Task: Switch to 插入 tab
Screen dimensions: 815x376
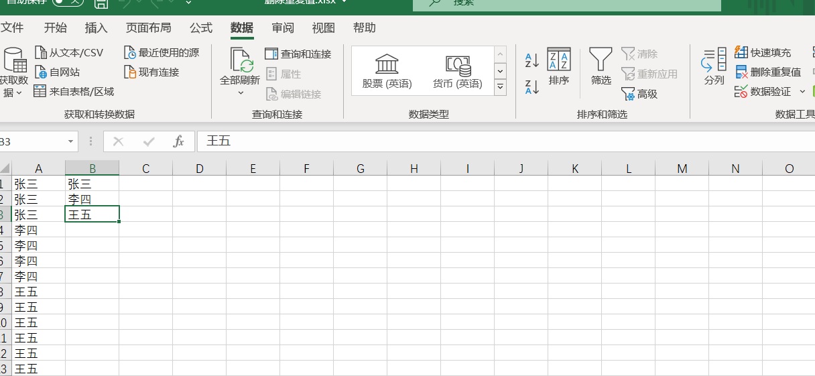Action: click(x=97, y=27)
